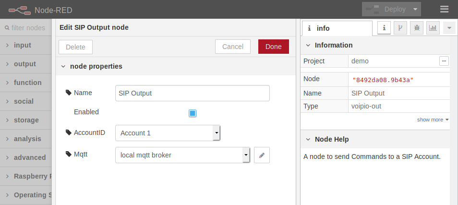Collapse the node properties section
Viewport: 458px width, 205px height.
[x=63, y=66]
